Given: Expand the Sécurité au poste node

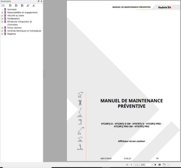Looking at the screenshot, I should 2,16.
